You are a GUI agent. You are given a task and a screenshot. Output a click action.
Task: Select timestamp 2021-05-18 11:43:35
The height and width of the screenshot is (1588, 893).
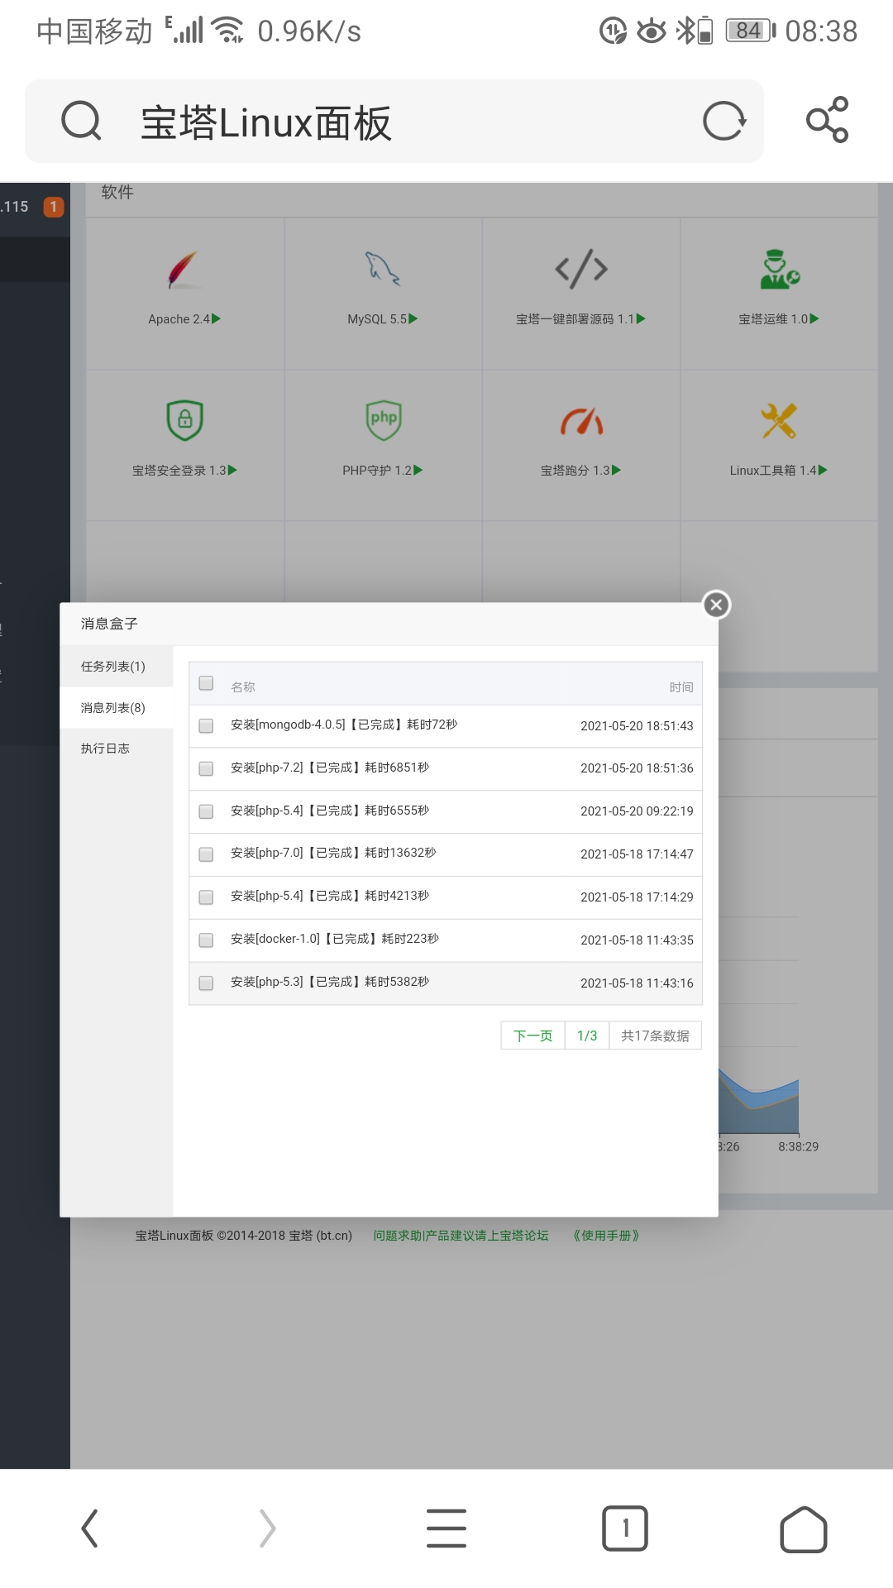tap(637, 940)
